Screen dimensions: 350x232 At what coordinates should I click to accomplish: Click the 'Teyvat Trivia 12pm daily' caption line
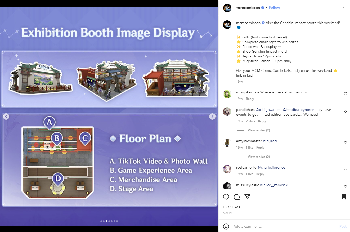pos(262,56)
